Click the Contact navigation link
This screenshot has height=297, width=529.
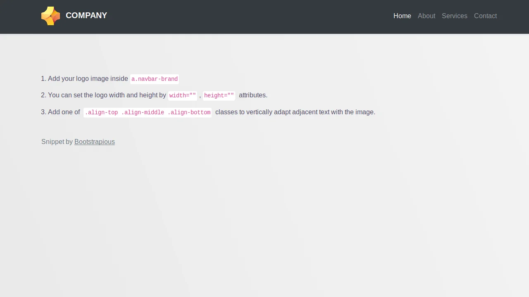tap(485, 16)
